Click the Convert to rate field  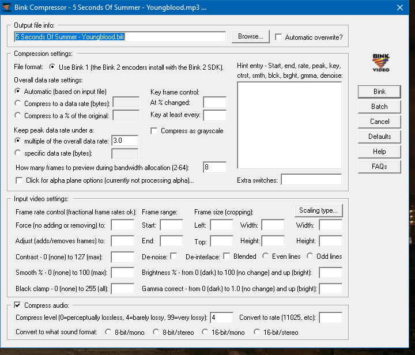click(x=331, y=318)
